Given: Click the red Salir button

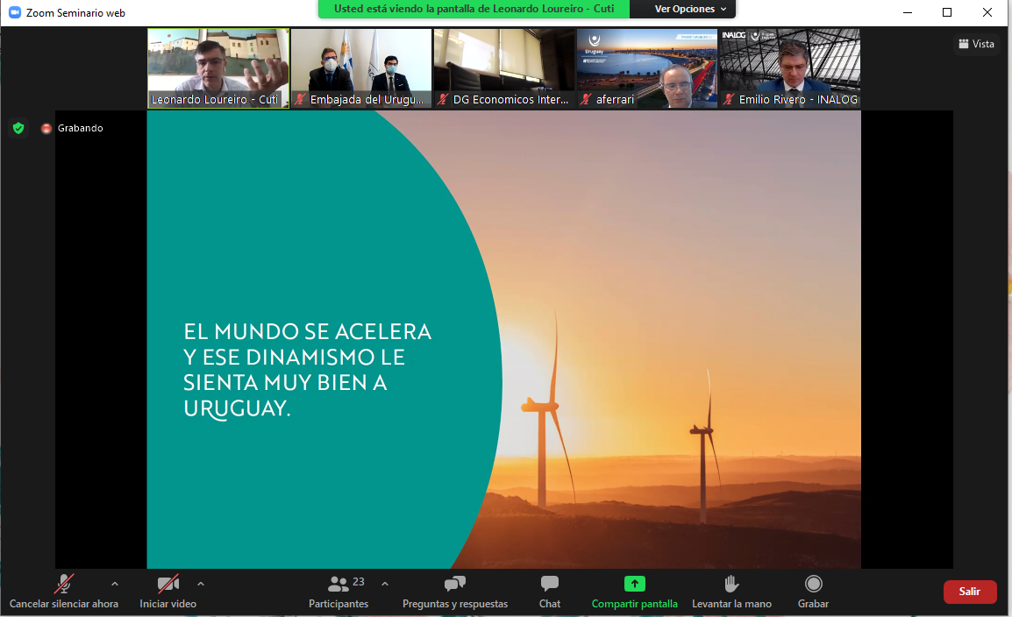Looking at the screenshot, I should point(969,592).
